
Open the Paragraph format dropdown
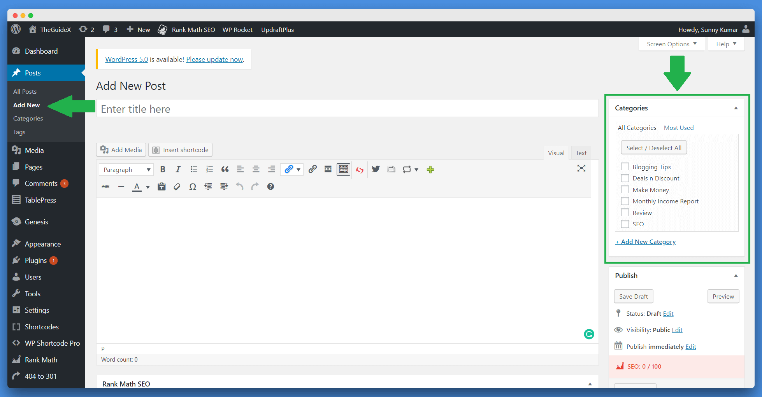[x=126, y=170]
